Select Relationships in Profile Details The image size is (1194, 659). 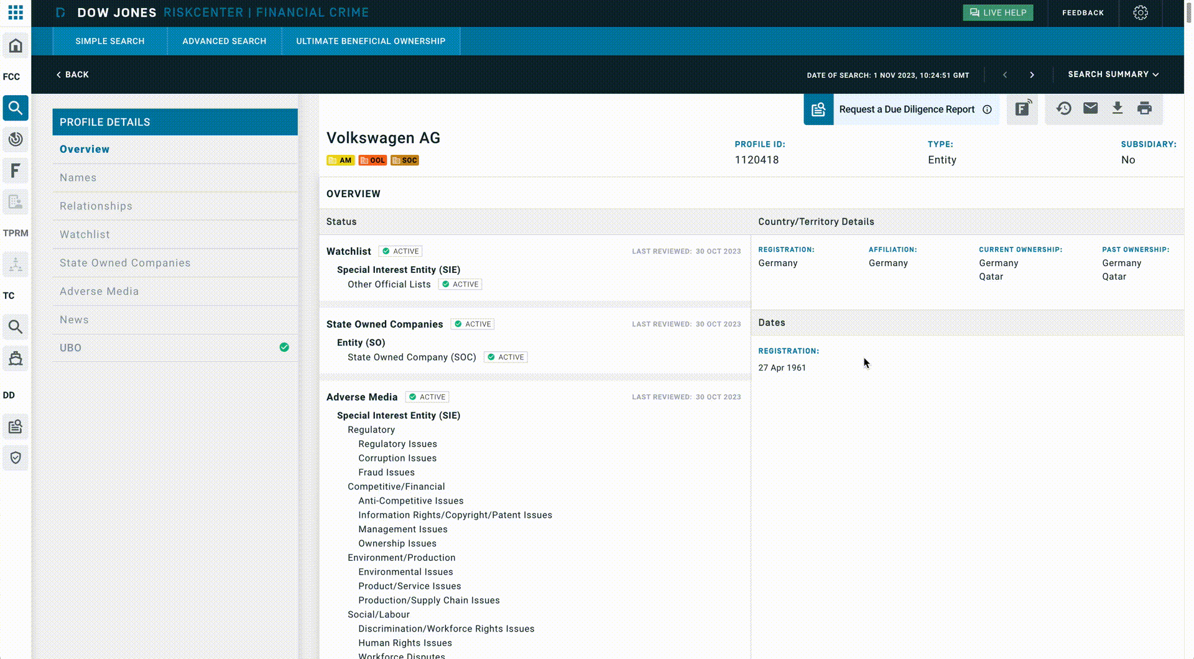[175, 206]
